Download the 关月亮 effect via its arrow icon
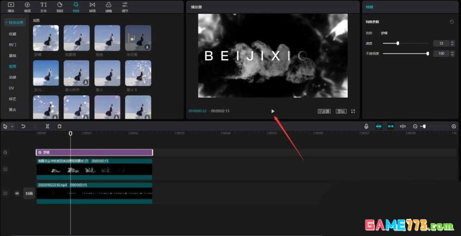461x236 pixels. [x=147, y=47]
